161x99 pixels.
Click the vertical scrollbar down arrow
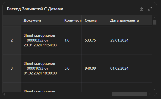pos(154,89)
